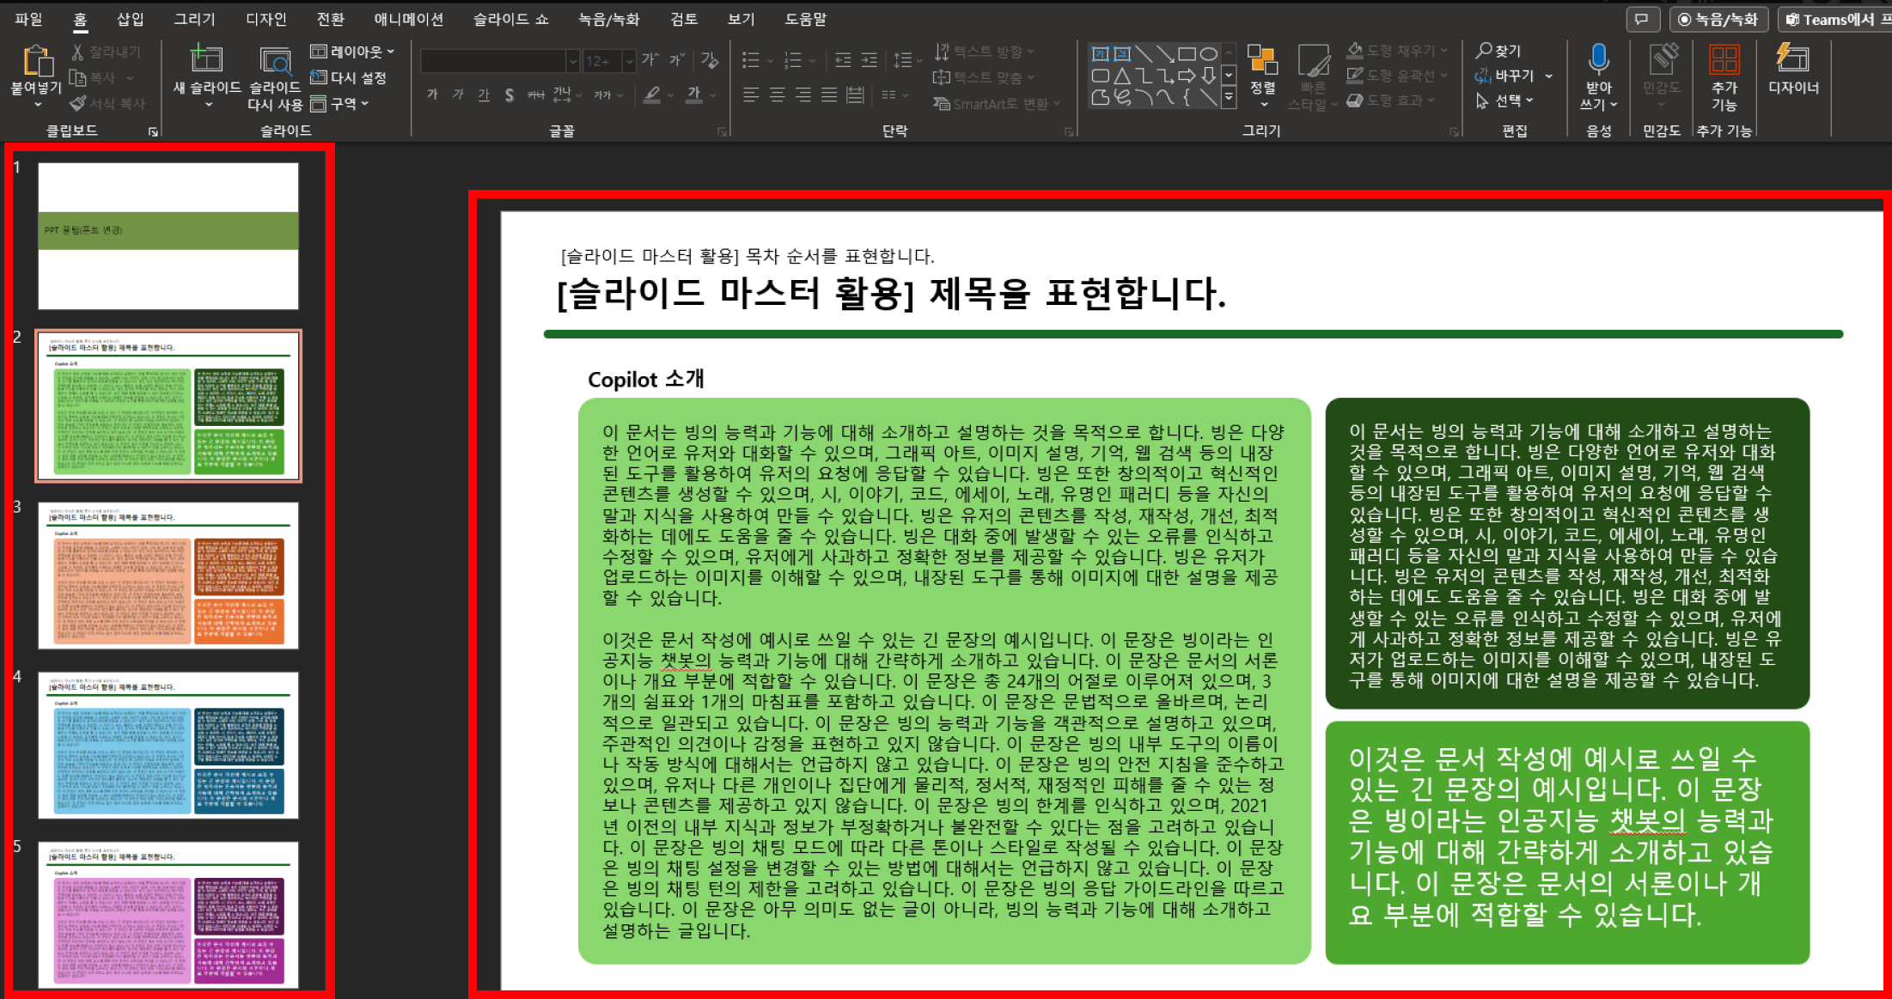Click the increase indent icon
The image size is (1892, 999).
pyautogui.click(x=870, y=59)
